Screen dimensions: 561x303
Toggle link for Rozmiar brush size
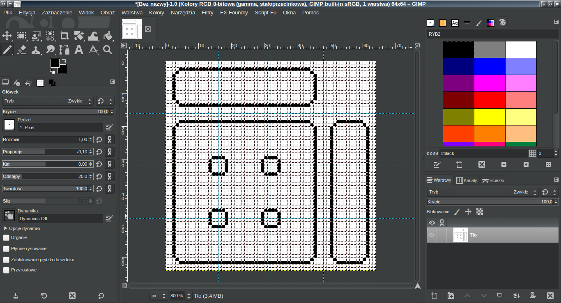coord(110,139)
